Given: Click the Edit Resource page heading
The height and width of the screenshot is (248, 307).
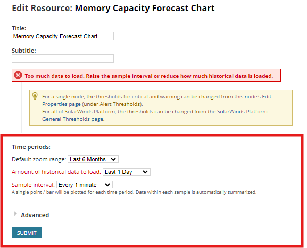Looking at the screenshot, I should click(113, 8).
